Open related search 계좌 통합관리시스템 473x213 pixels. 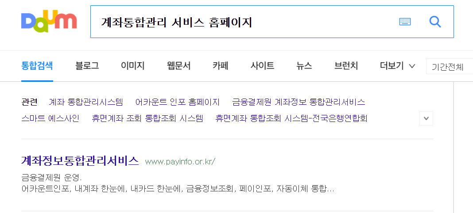click(x=86, y=102)
